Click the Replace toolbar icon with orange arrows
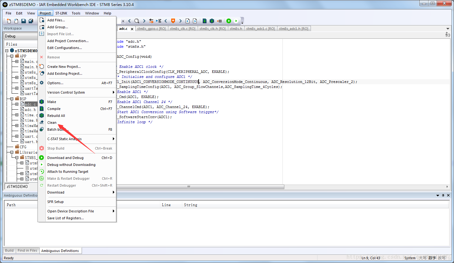 151,21
